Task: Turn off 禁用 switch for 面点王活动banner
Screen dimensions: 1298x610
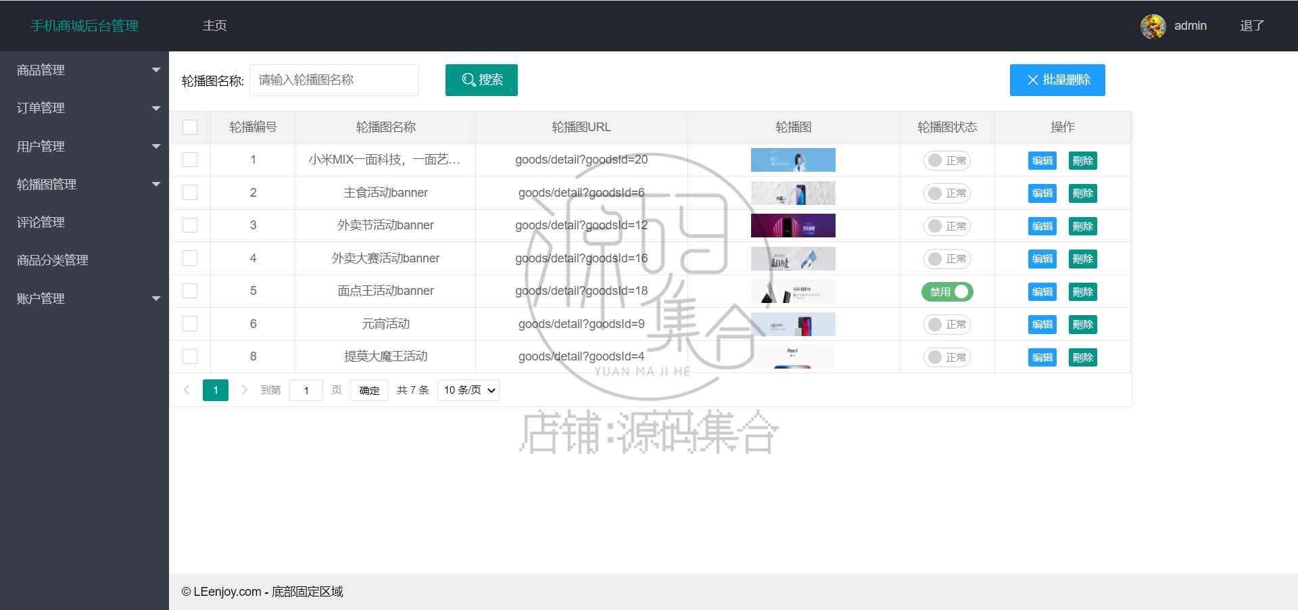Action: point(947,291)
